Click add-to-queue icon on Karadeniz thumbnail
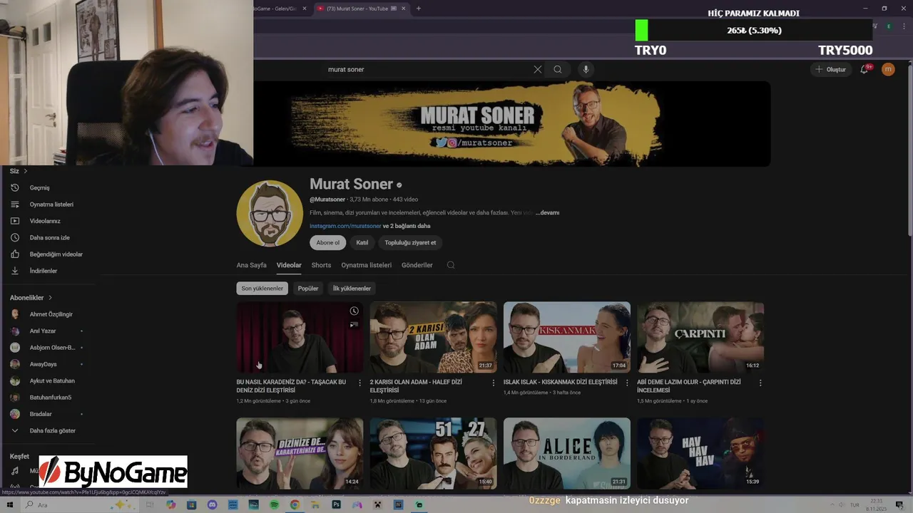Screen dimensions: 913x513 pos(354,325)
